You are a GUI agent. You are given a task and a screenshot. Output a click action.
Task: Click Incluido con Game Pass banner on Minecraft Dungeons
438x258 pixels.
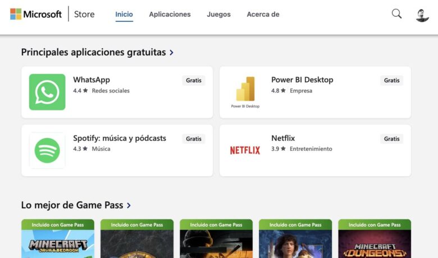375,224
